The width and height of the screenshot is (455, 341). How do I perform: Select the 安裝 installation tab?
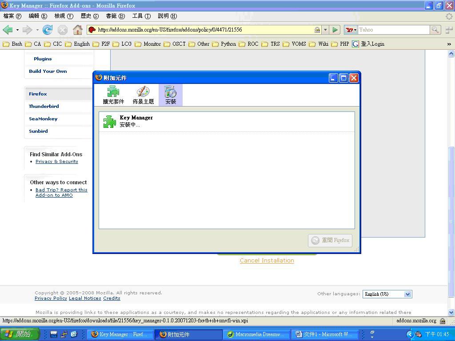pyautogui.click(x=171, y=95)
